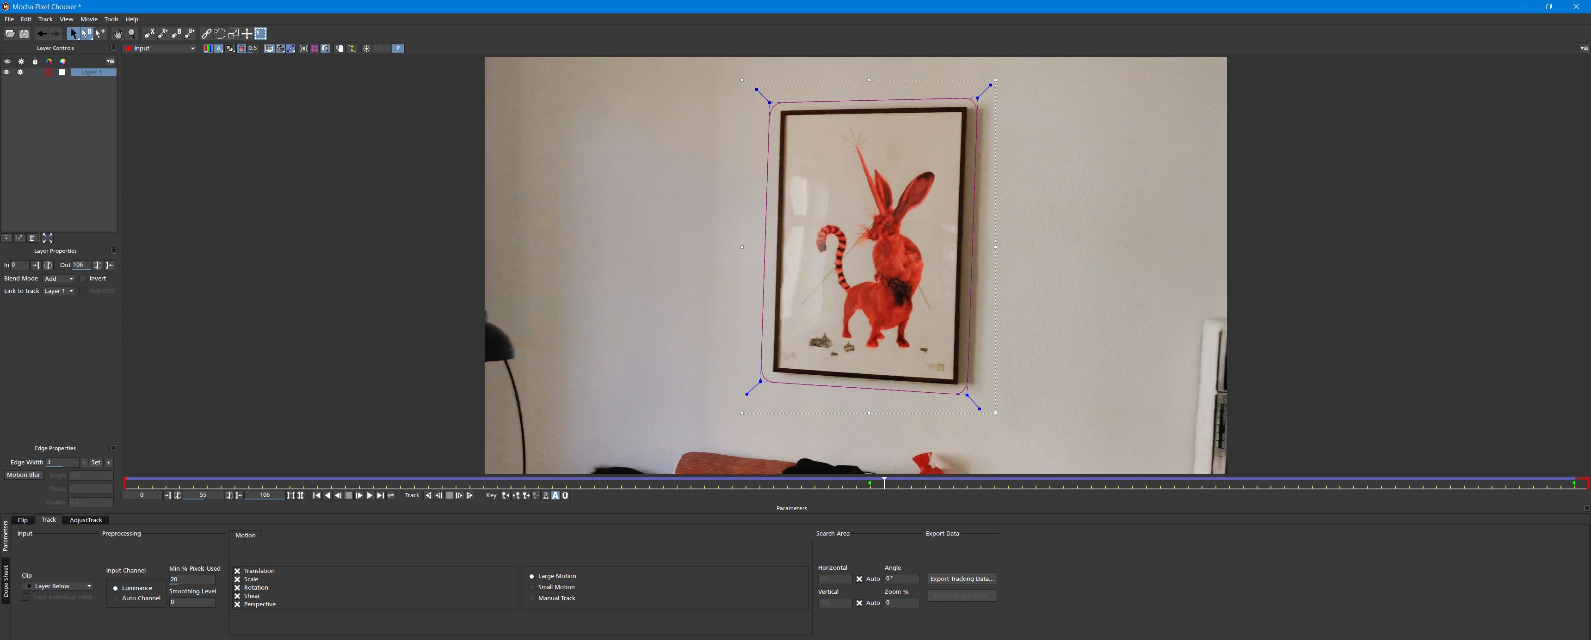Image resolution: width=1591 pixels, height=640 pixels.
Task: Open the Track menu
Action: 45,19
